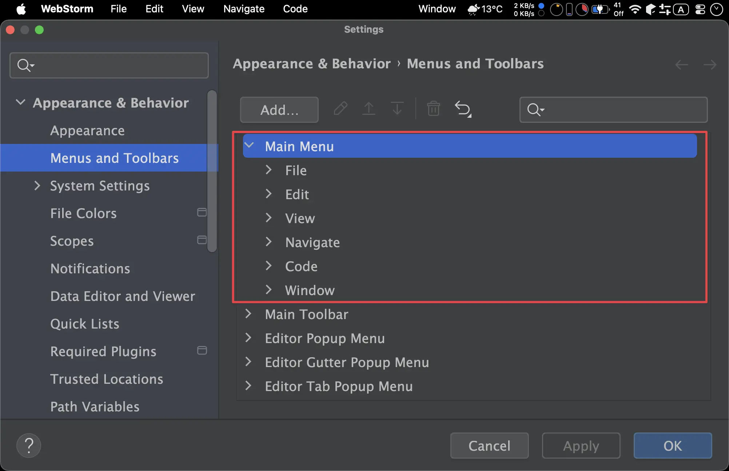
Task: Click the forward navigation arrow
Action: [x=709, y=65]
